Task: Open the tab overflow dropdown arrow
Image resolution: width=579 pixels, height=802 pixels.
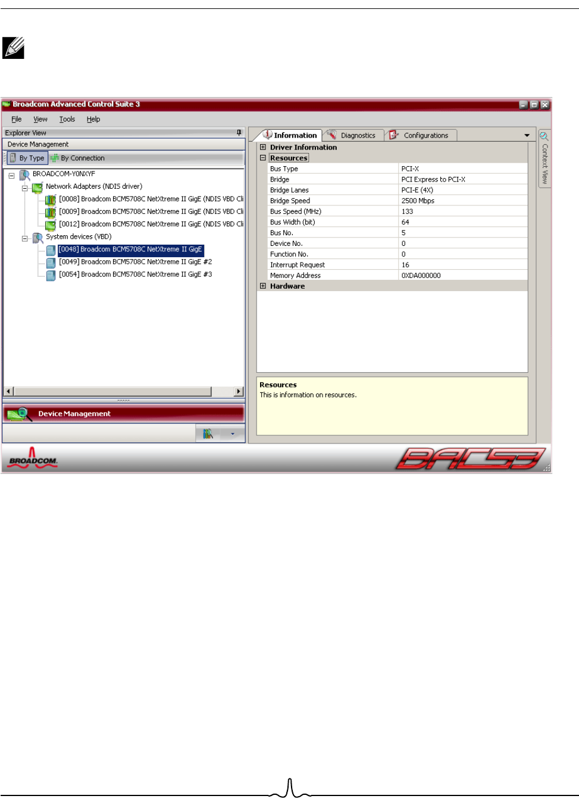Action: 527,135
